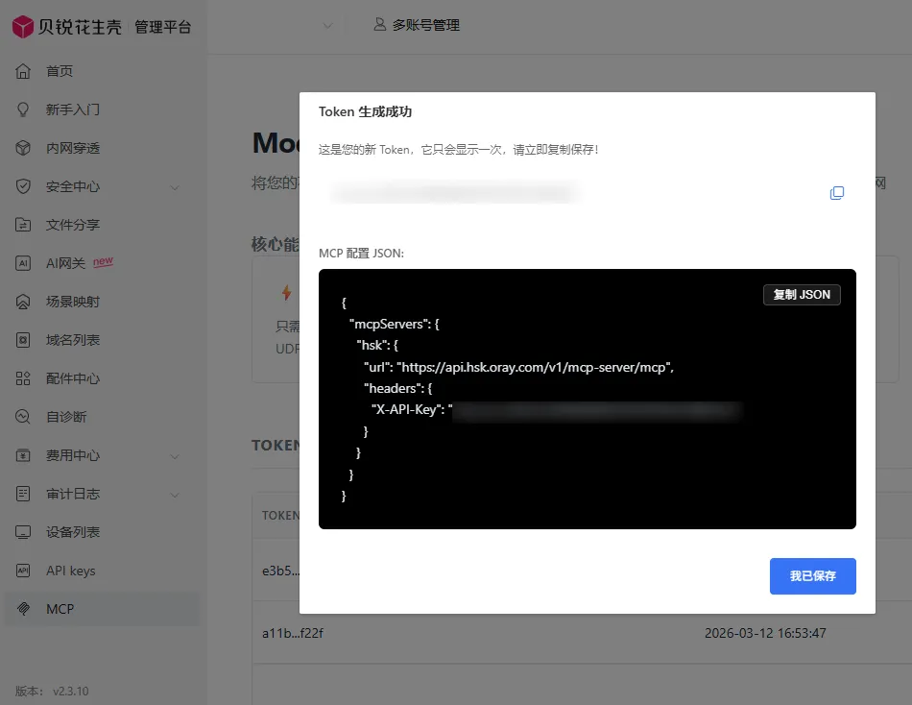This screenshot has height=705, width=912.
Task: Open 文件分享 folder icon
Action: 24,225
